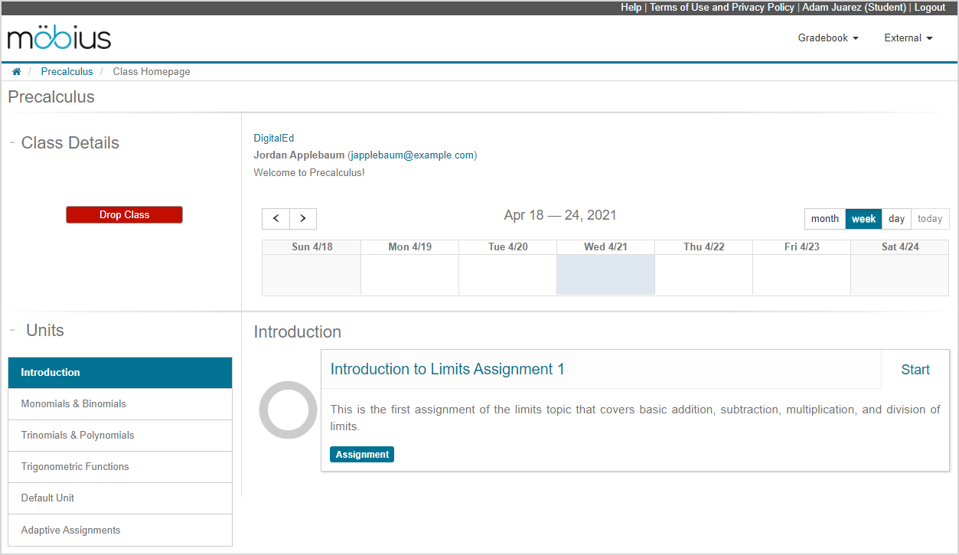Click the assignment progress circle

(288, 410)
